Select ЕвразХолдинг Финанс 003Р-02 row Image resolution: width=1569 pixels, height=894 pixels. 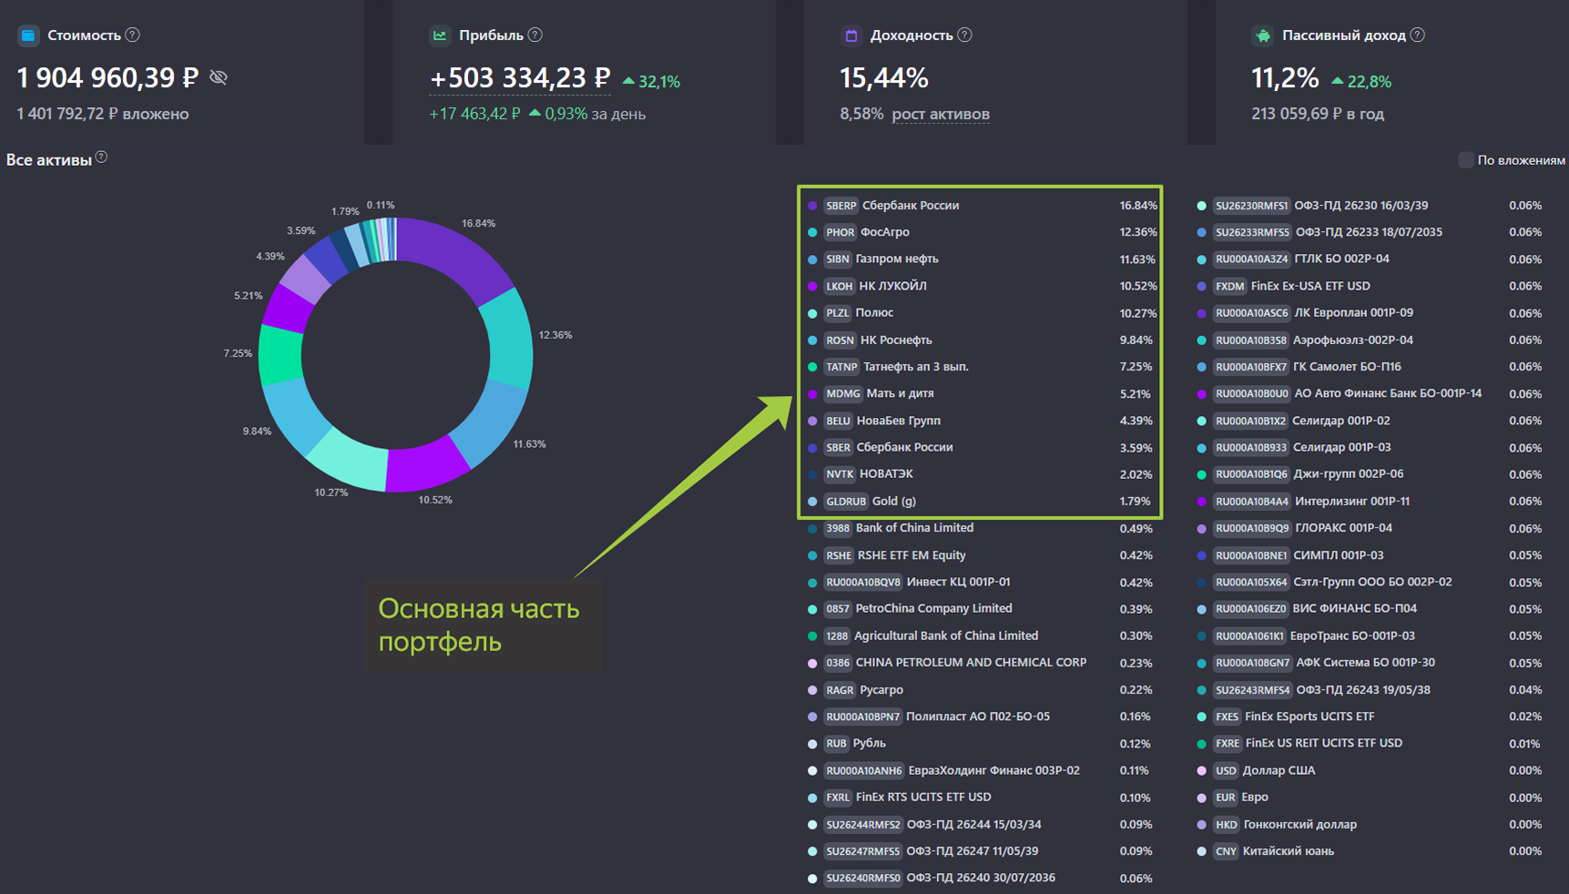982,770
